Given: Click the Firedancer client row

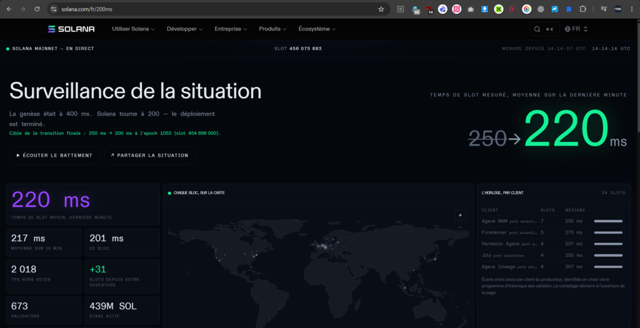Looking at the screenshot, I should (x=552, y=232).
